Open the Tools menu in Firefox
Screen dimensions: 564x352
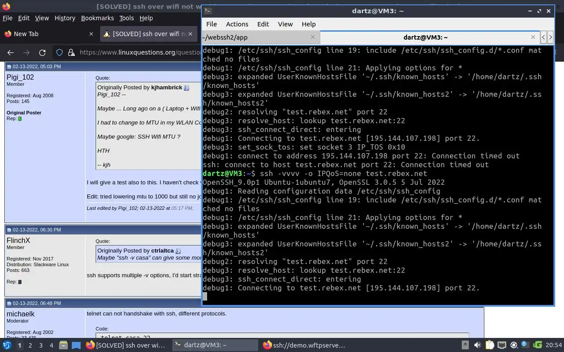coord(126,18)
